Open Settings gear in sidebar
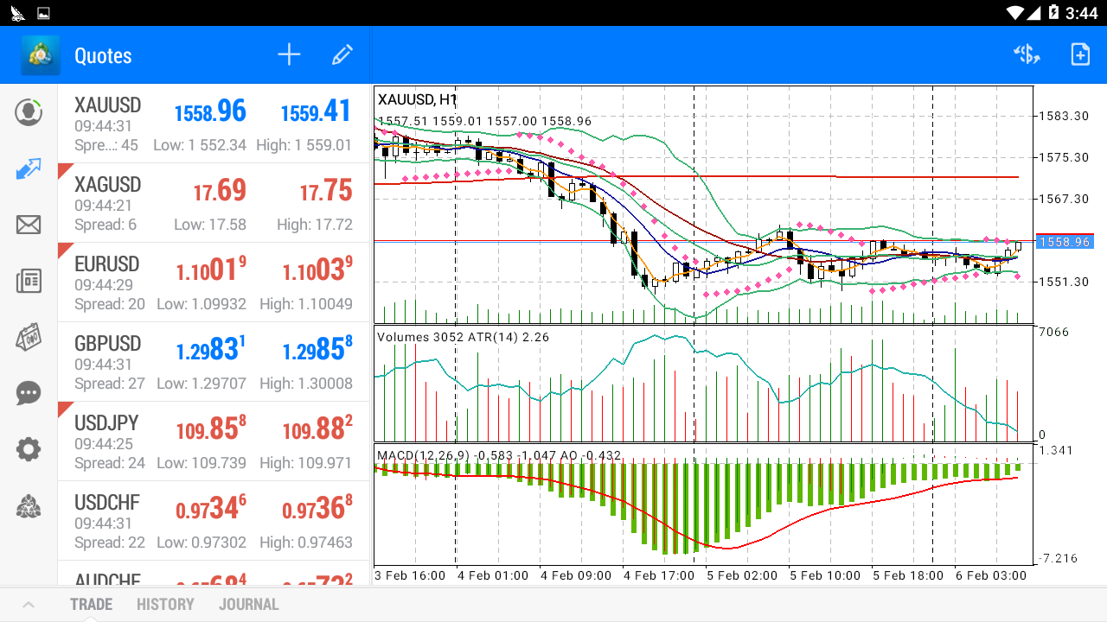The height and width of the screenshot is (622, 1107). click(x=29, y=449)
